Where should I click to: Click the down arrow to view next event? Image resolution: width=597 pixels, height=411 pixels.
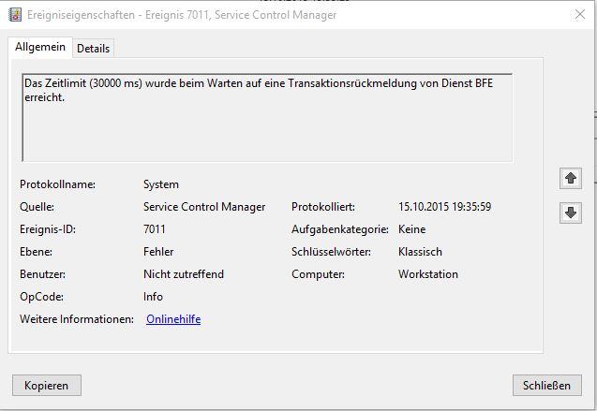point(571,213)
